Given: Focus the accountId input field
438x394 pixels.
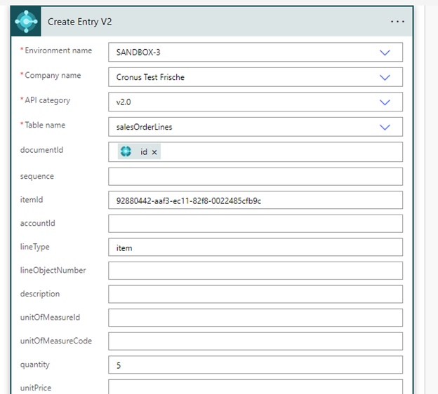Looking at the screenshot, I should pyautogui.click(x=255, y=224).
